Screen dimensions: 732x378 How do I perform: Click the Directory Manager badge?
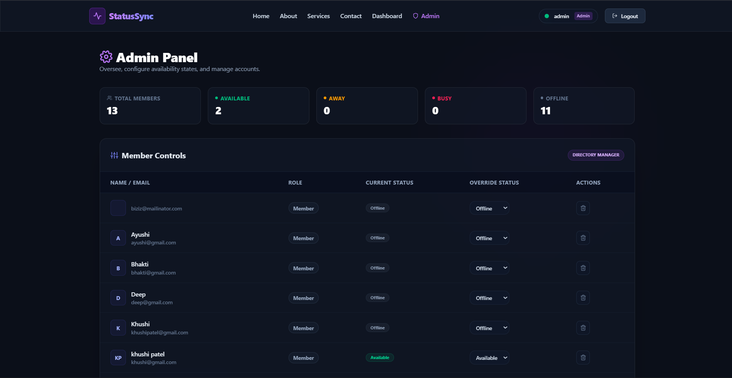pyautogui.click(x=596, y=155)
